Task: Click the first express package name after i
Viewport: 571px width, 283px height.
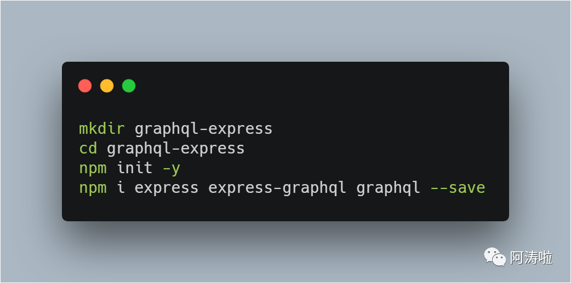Action: pos(166,188)
